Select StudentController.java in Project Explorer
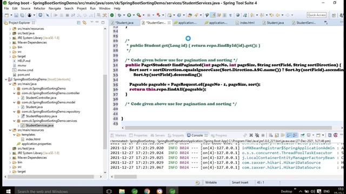Image resolution: width=346 pixels, height=194 pixels. 41,98
